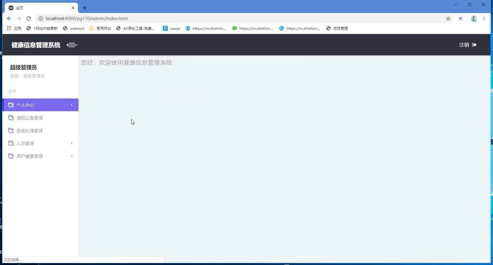493x265 pixels.
Task: Open the Chrome three-dot menu
Action: 484,19
